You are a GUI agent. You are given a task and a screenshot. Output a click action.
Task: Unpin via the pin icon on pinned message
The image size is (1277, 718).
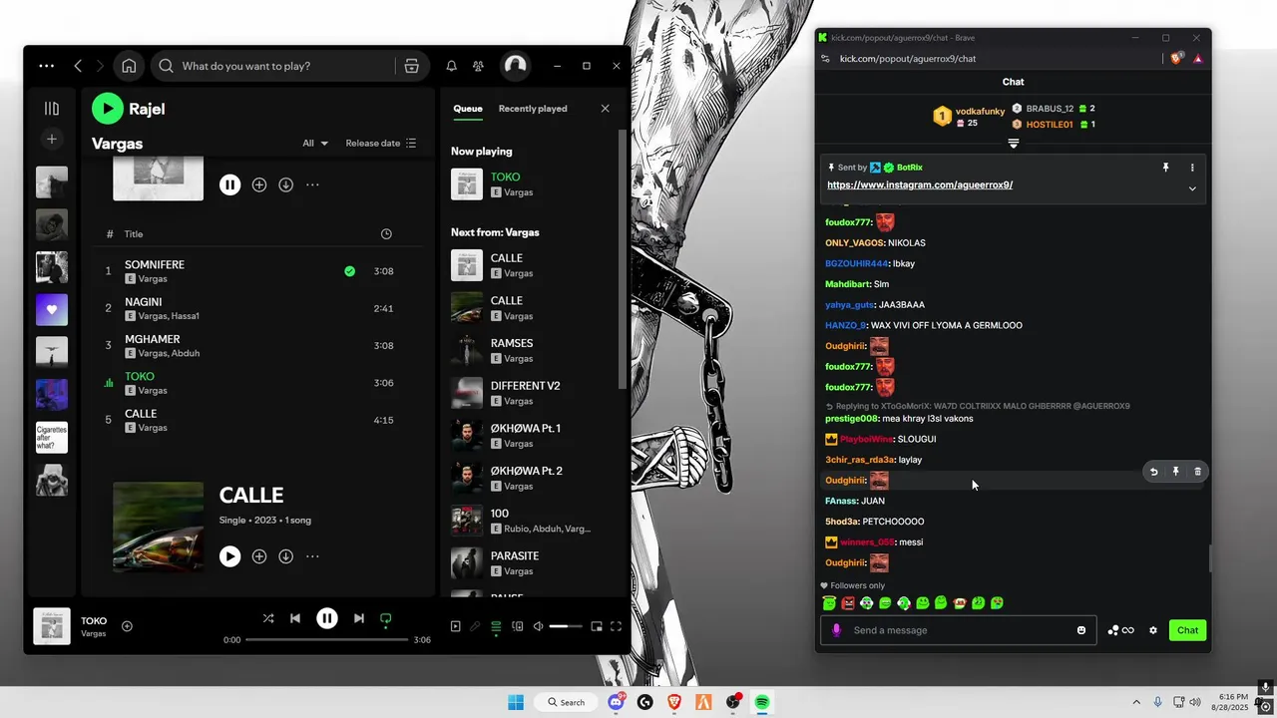1165,168
